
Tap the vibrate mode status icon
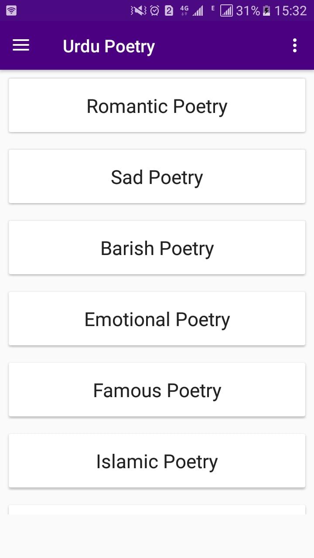(x=139, y=10)
